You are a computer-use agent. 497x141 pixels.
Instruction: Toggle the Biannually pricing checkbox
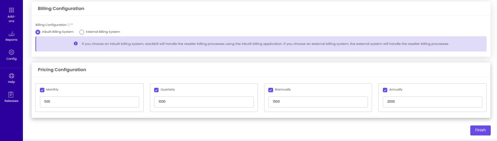[x=271, y=90]
